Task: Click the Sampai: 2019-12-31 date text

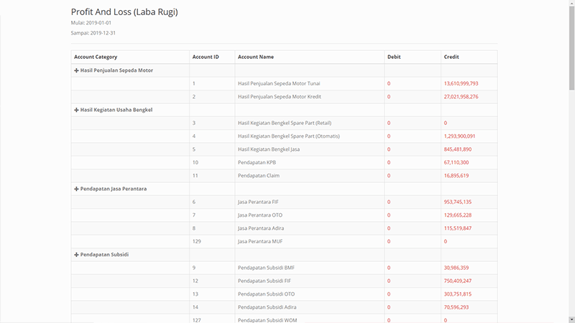Action: coord(93,33)
